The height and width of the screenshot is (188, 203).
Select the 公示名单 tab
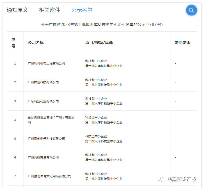tap(82, 10)
